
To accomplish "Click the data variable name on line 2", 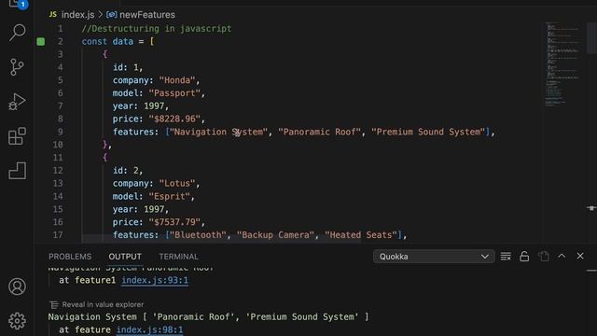I will click(x=122, y=41).
